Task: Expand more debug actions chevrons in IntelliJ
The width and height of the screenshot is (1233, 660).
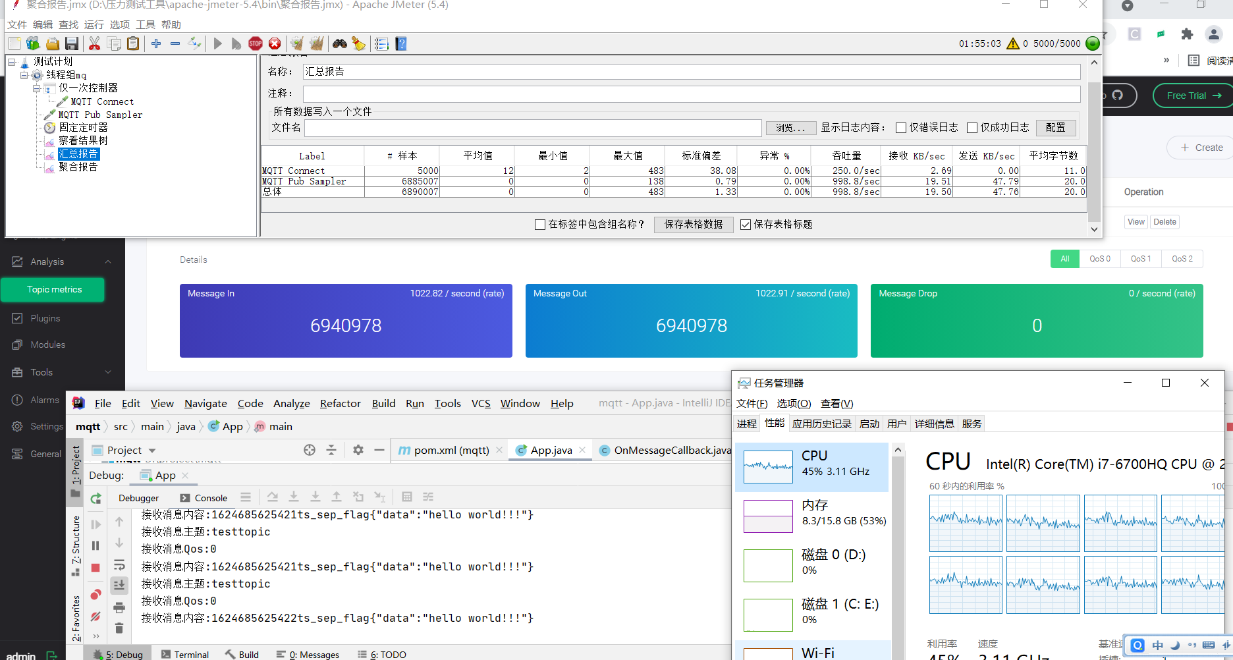Action: click(96, 636)
